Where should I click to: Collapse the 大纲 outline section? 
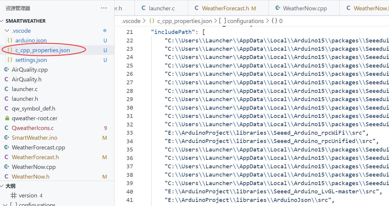(2, 186)
